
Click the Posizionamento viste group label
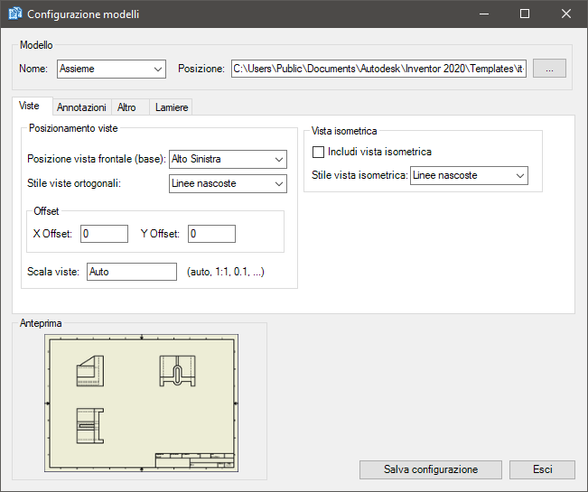(x=73, y=128)
